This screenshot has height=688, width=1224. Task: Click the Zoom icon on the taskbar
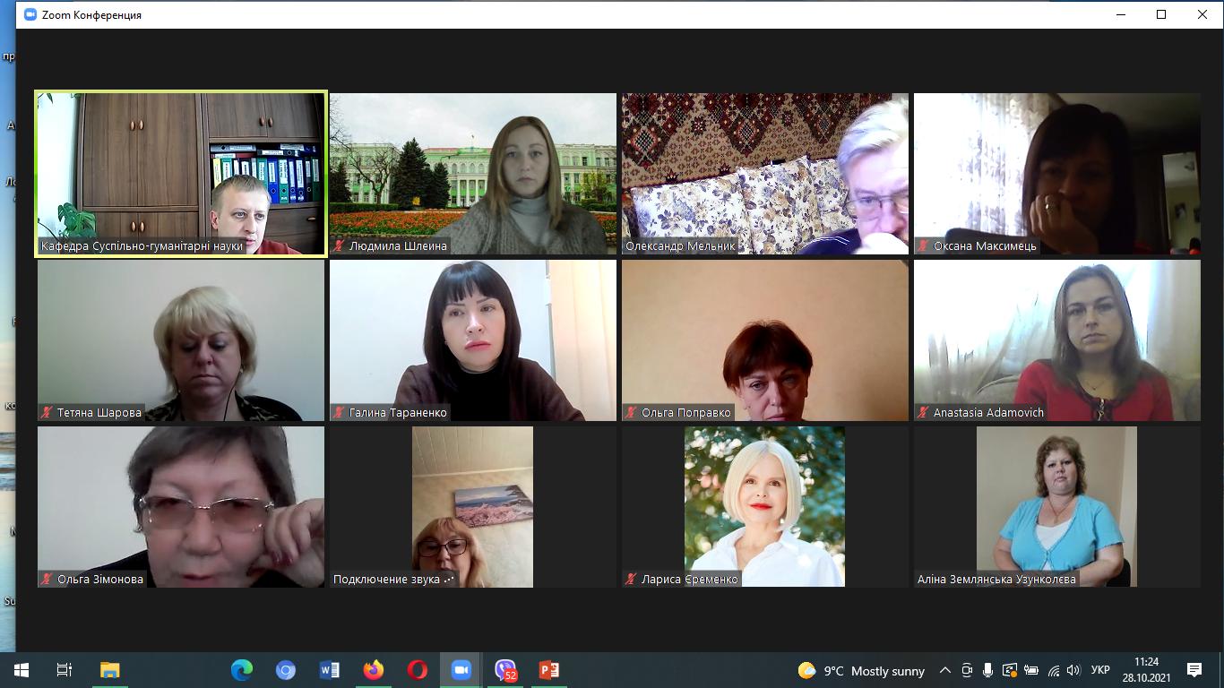pos(461,670)
